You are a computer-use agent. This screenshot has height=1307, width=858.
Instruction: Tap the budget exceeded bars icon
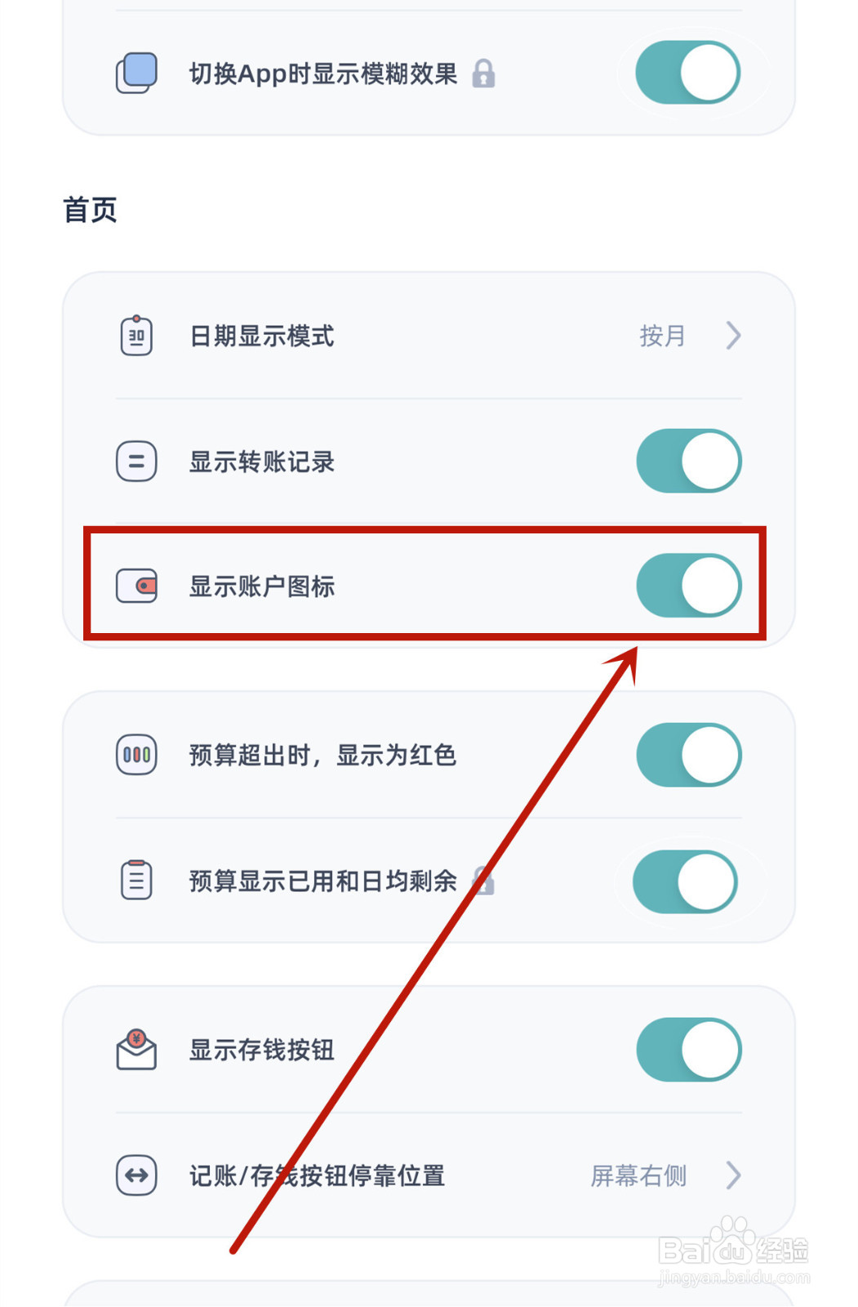(136, 755)
